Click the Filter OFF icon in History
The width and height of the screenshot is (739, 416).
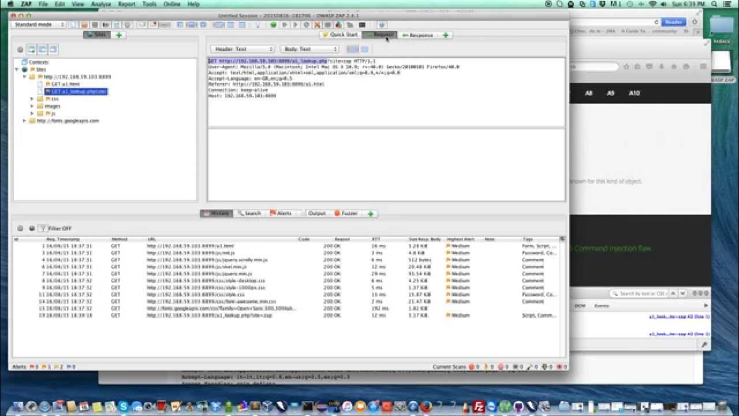42,228
